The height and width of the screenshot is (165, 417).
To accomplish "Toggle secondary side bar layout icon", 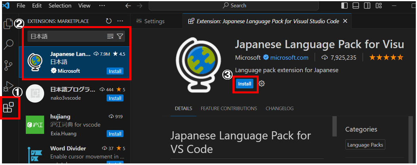I will (x=367, y=6).
